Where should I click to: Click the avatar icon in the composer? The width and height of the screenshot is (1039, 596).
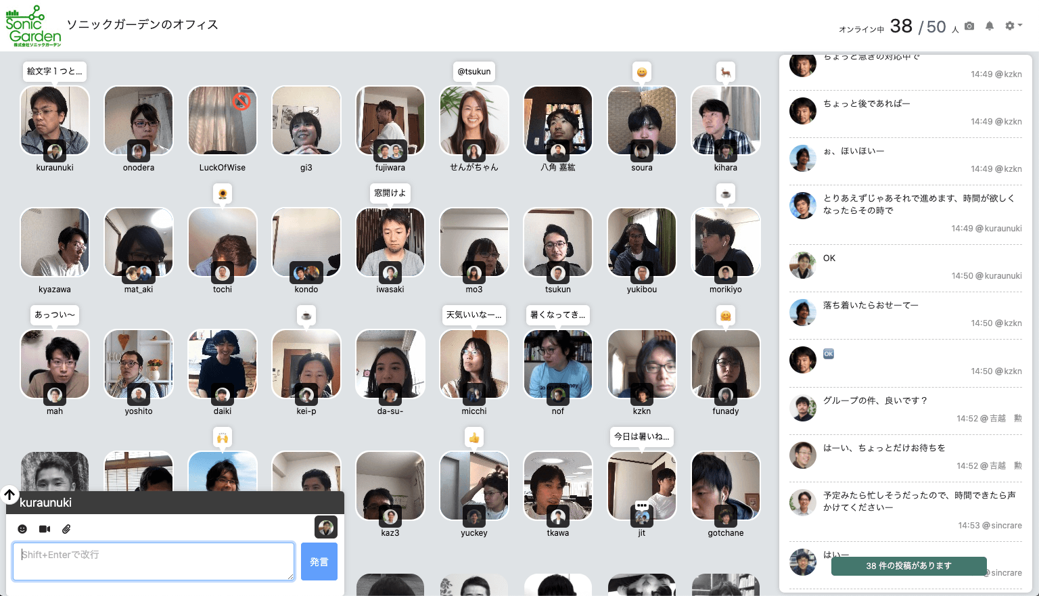point(325,527)
